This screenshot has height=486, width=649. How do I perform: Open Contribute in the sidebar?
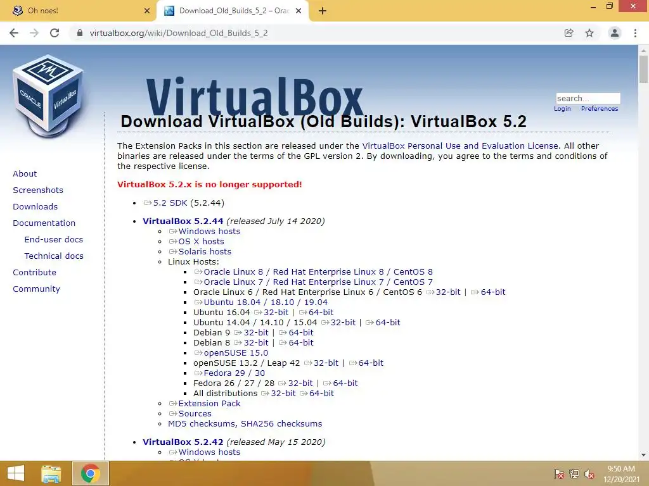click(x=34, y=272)
